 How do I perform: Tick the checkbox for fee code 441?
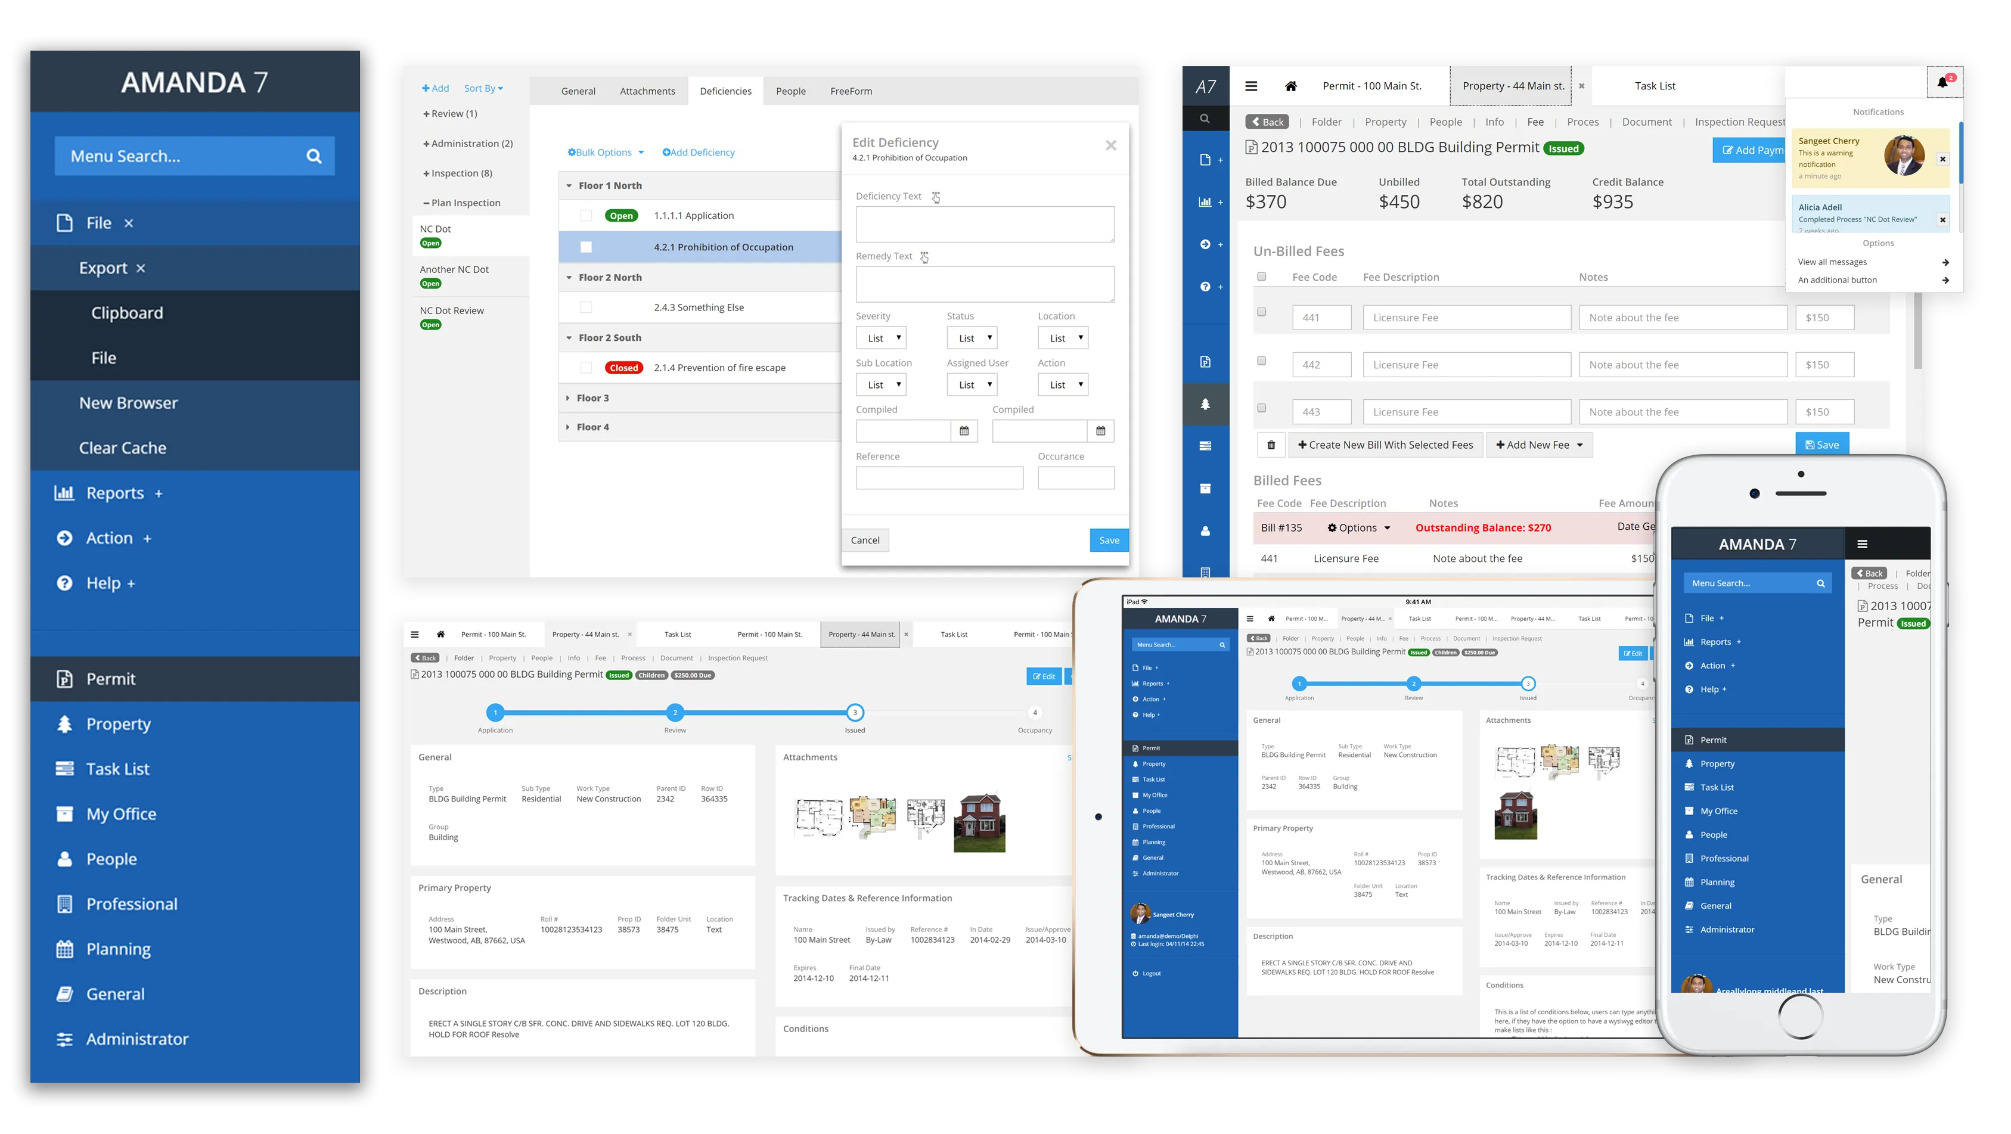[x=1262, y=312]
